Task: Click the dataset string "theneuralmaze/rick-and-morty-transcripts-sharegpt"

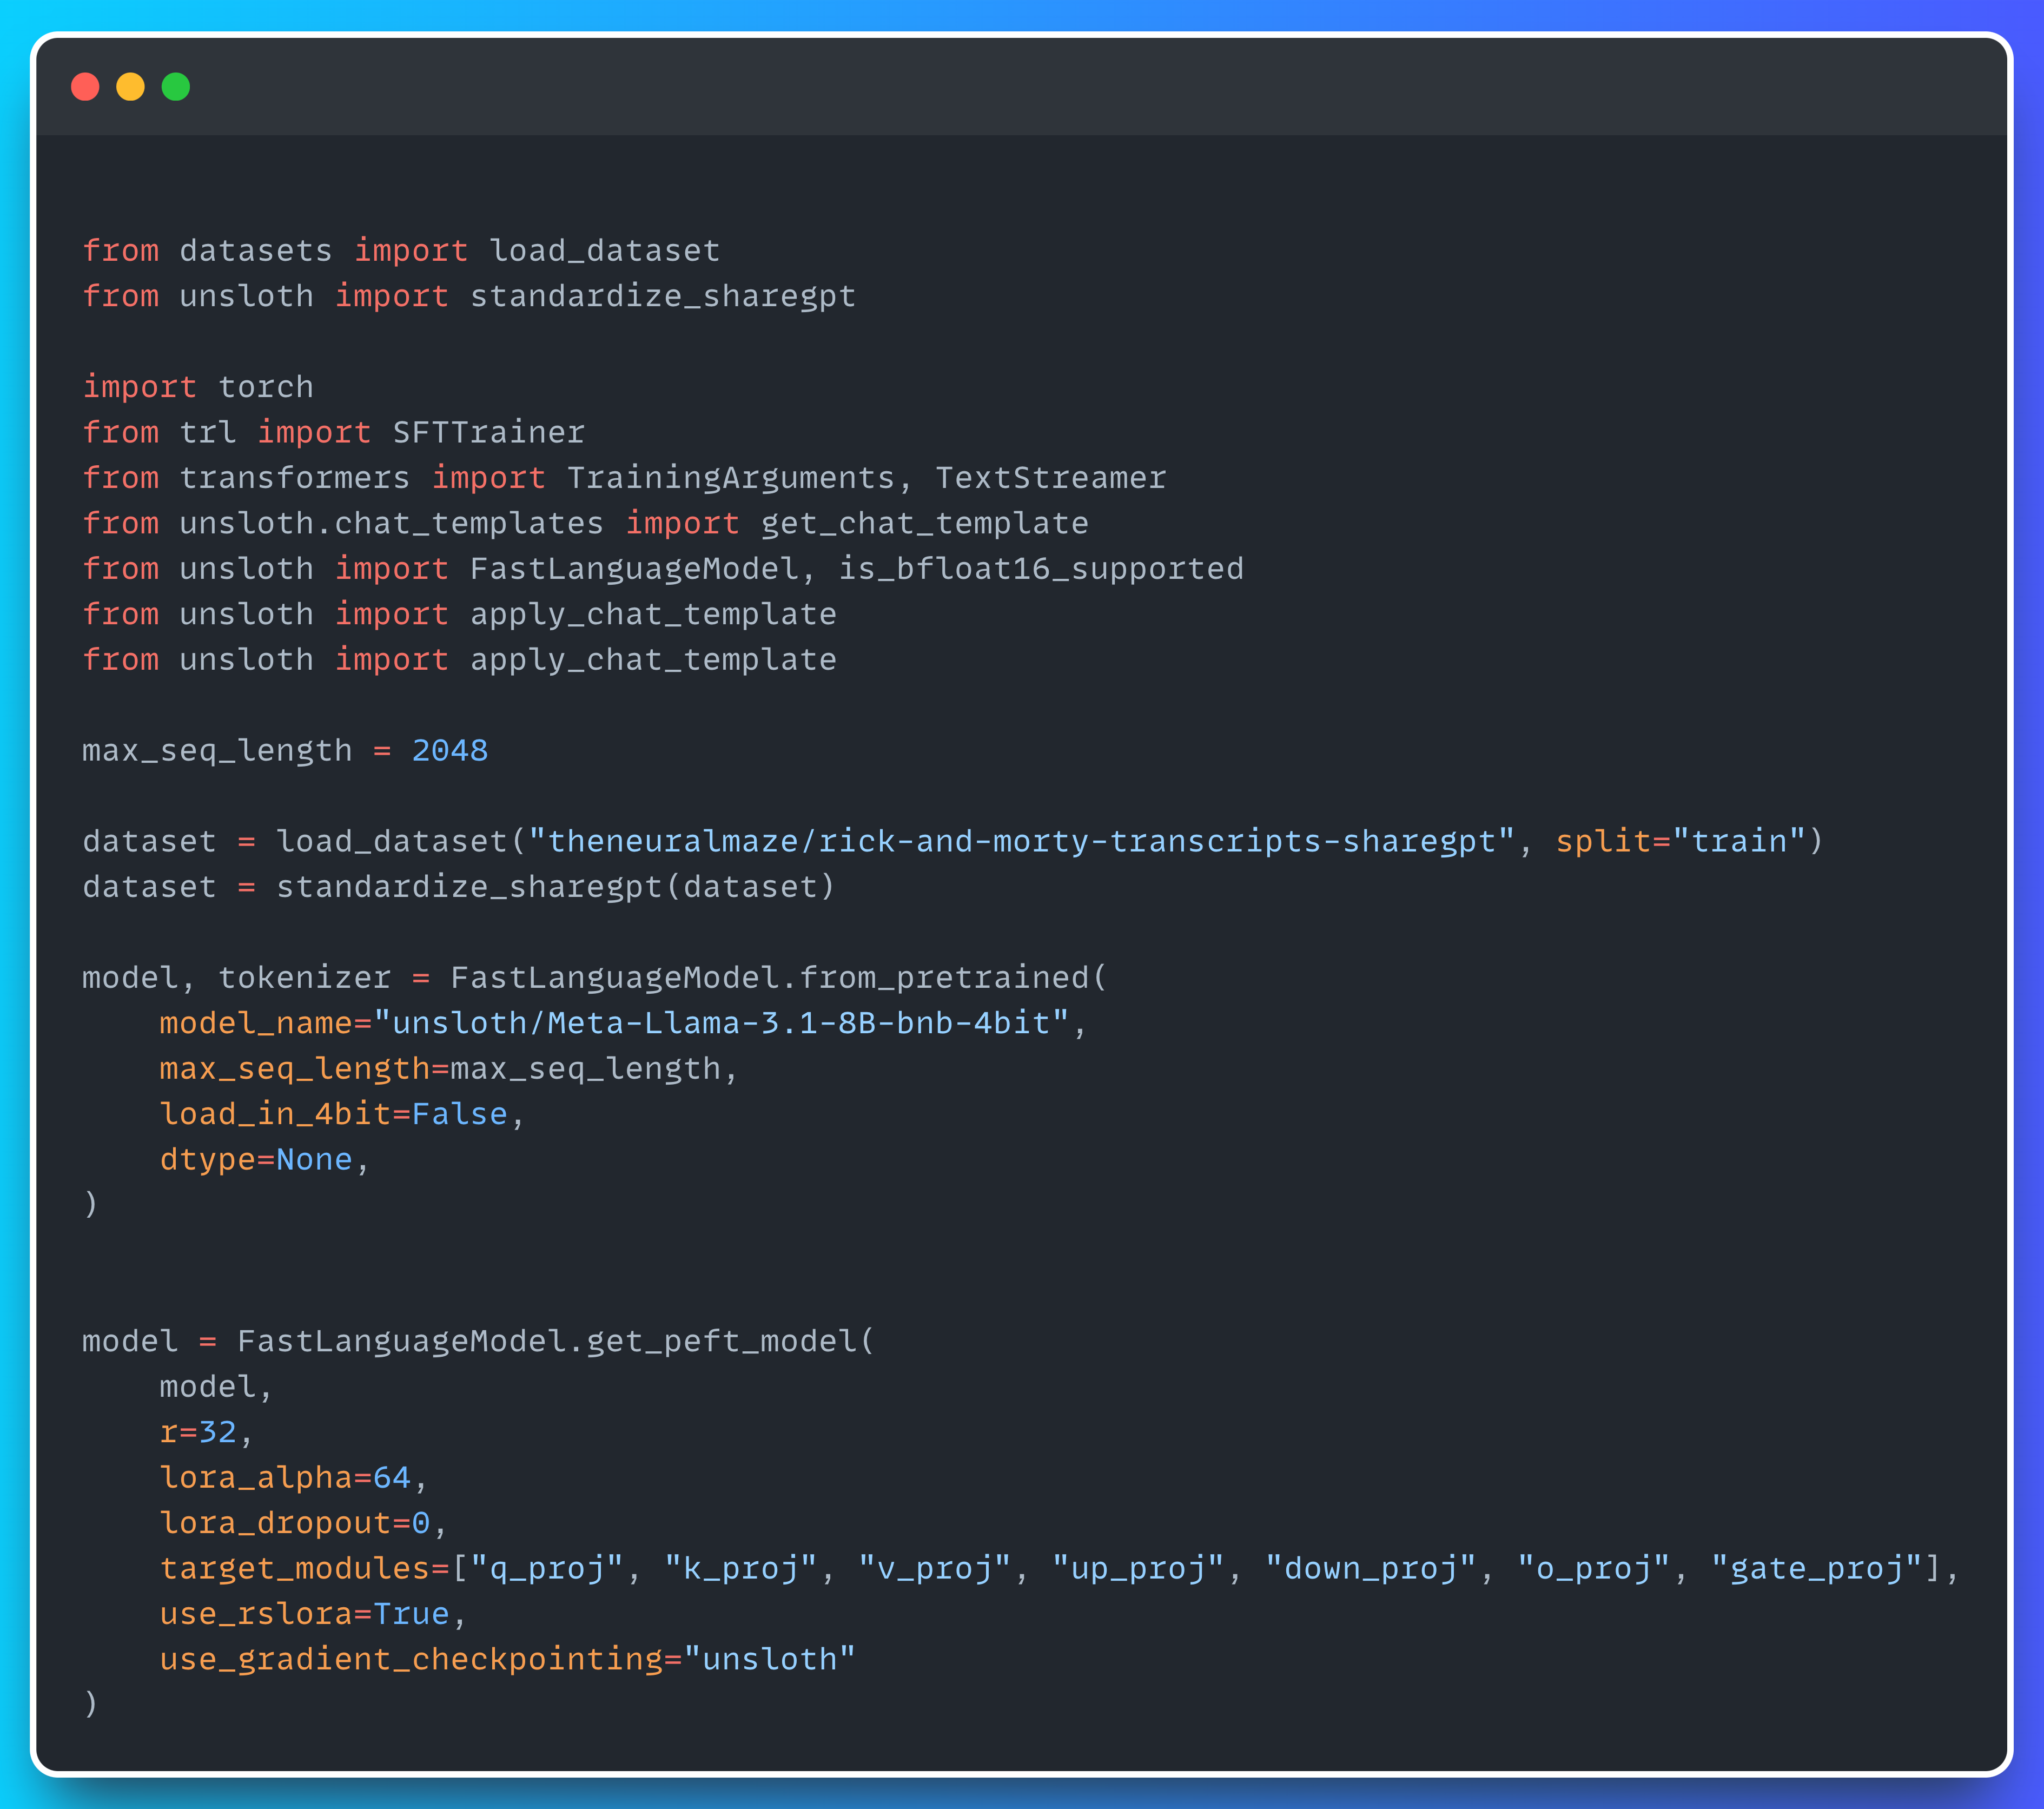Action: 1022,841
